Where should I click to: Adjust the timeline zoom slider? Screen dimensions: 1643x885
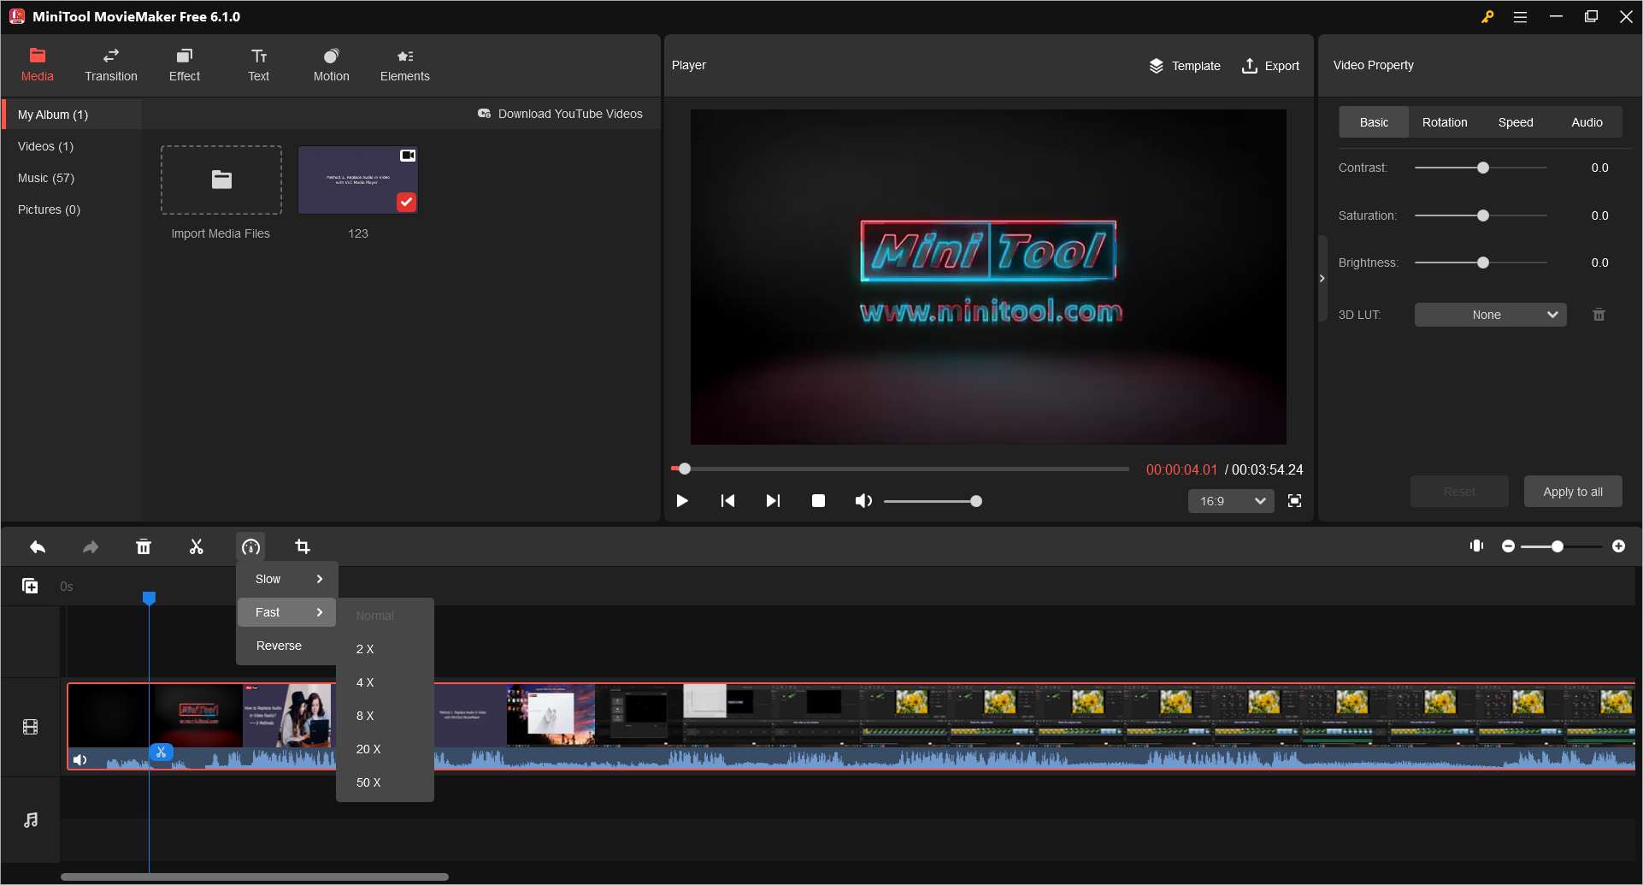1563,546
